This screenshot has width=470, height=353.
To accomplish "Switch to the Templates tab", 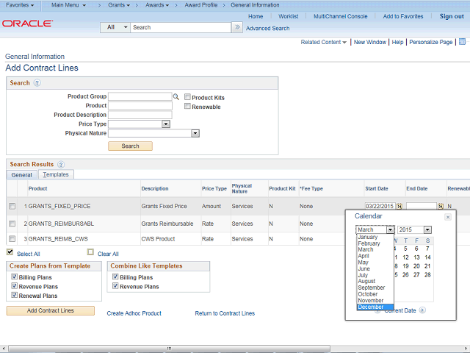I will pyautogui.click(x=55, y=175).
